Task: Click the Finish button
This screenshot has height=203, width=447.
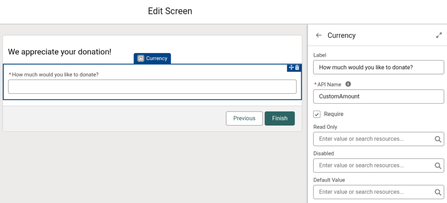Action: (280, 118)
